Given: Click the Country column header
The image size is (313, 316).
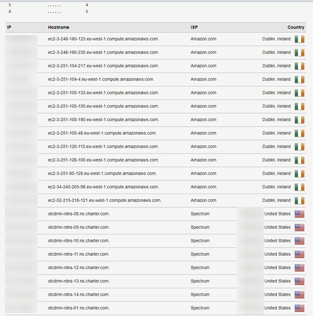Looking at the screenshot, I should 296,27.
